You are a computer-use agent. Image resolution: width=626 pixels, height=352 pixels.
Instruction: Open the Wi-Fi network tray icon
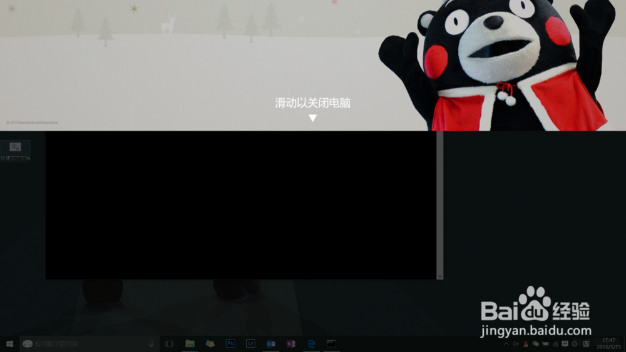[x=555, y=344]
